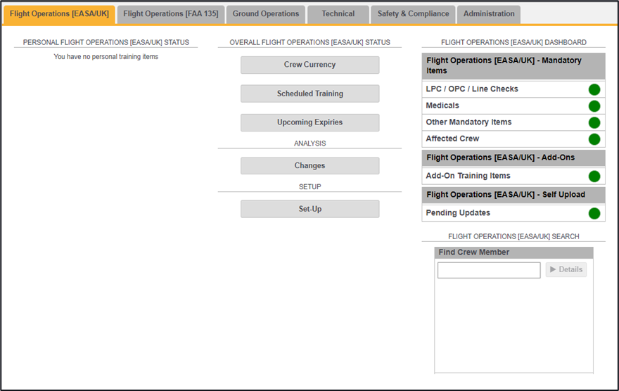Click 'You have no personal training items' text
The height and width of the screenshot is (391, 619).
click(106, 57)
